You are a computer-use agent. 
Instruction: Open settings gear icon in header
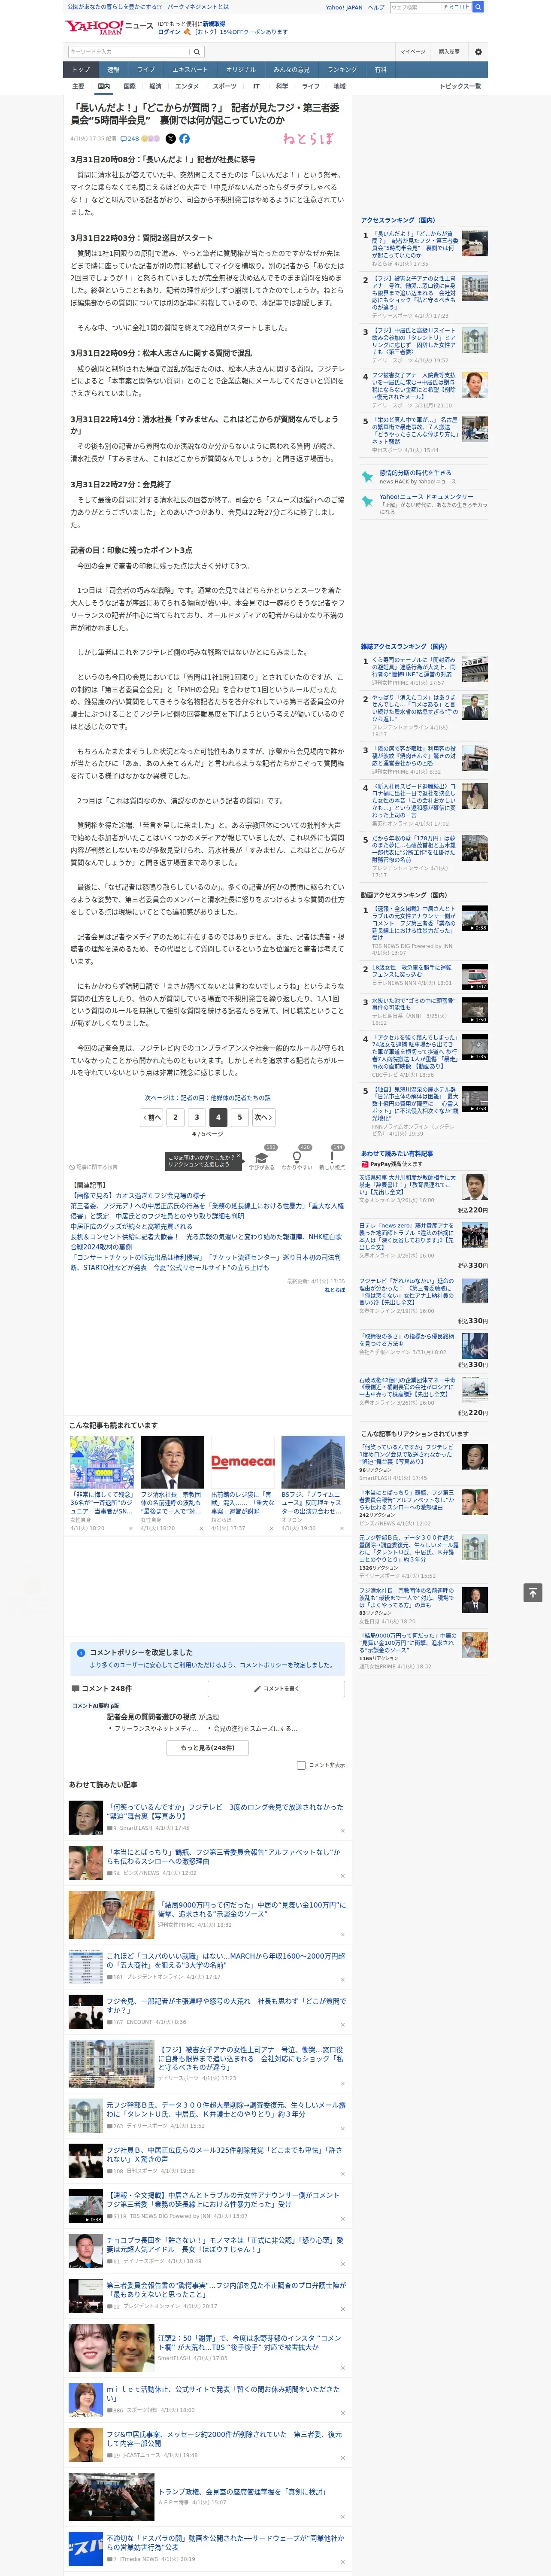[x=478, y=52]
